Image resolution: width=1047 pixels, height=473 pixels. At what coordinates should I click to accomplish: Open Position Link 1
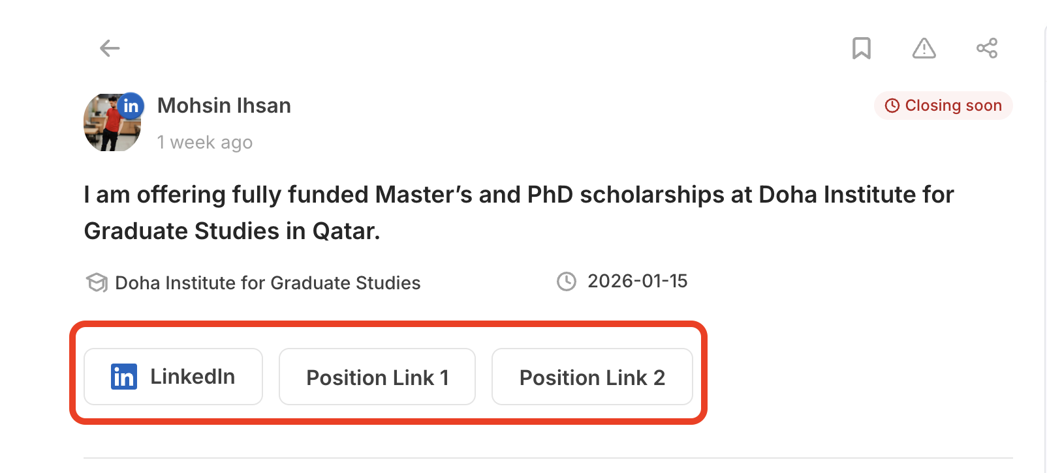(x=377, y=377)
